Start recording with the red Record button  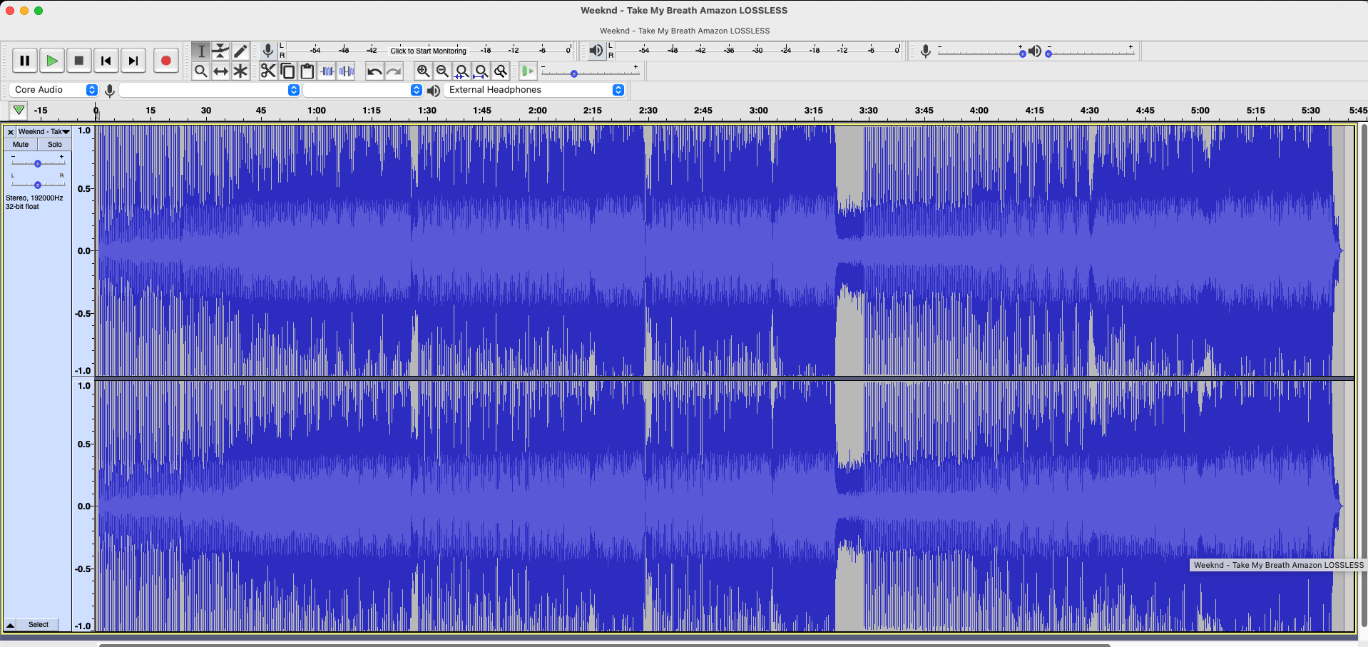pyautogui.click(x=166, y=61)
